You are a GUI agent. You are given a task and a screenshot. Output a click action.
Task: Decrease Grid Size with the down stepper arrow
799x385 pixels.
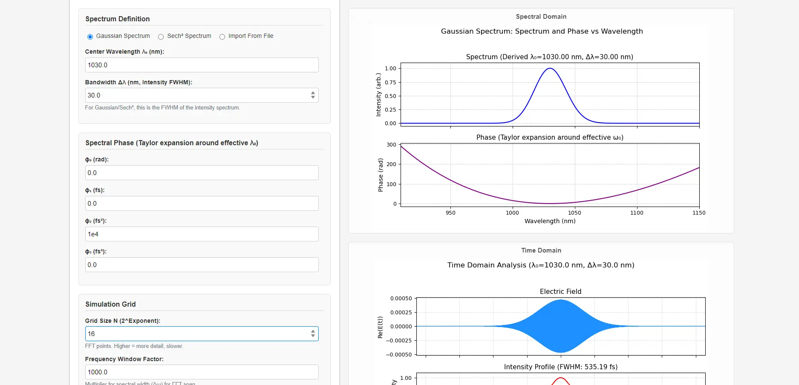[x=312, y=336]
